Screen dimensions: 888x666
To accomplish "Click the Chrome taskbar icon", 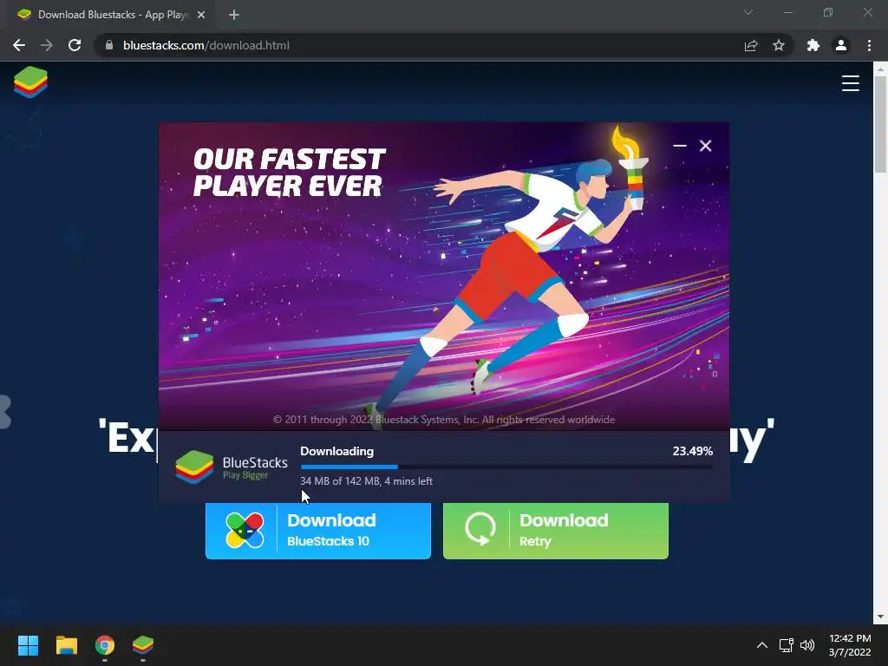I will [x=105, y=645].
